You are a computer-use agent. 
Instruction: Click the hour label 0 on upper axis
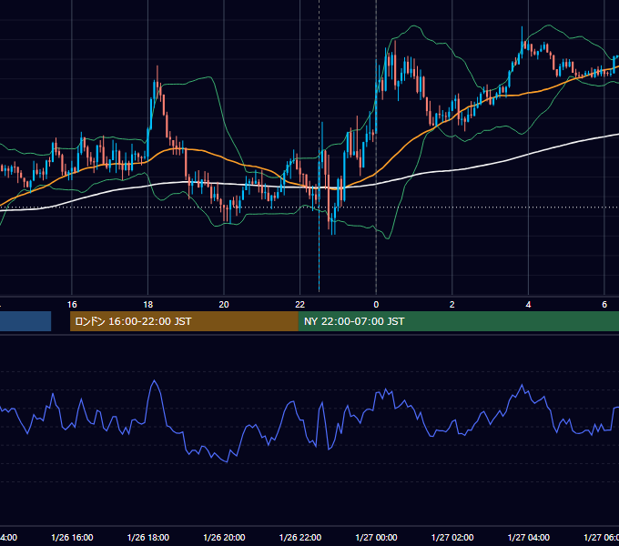(x=376, y=305)
